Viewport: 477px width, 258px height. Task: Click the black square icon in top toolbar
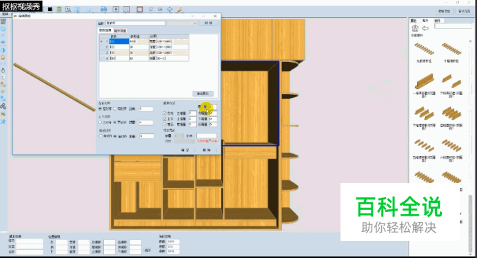pyautogui.click(x=50, y=10)
